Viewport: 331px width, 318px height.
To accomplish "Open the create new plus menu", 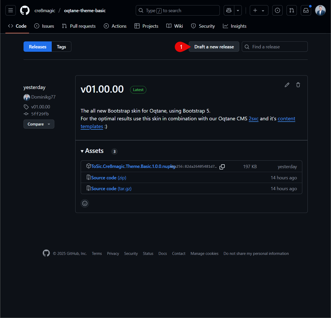I will (x=259, y=10).
